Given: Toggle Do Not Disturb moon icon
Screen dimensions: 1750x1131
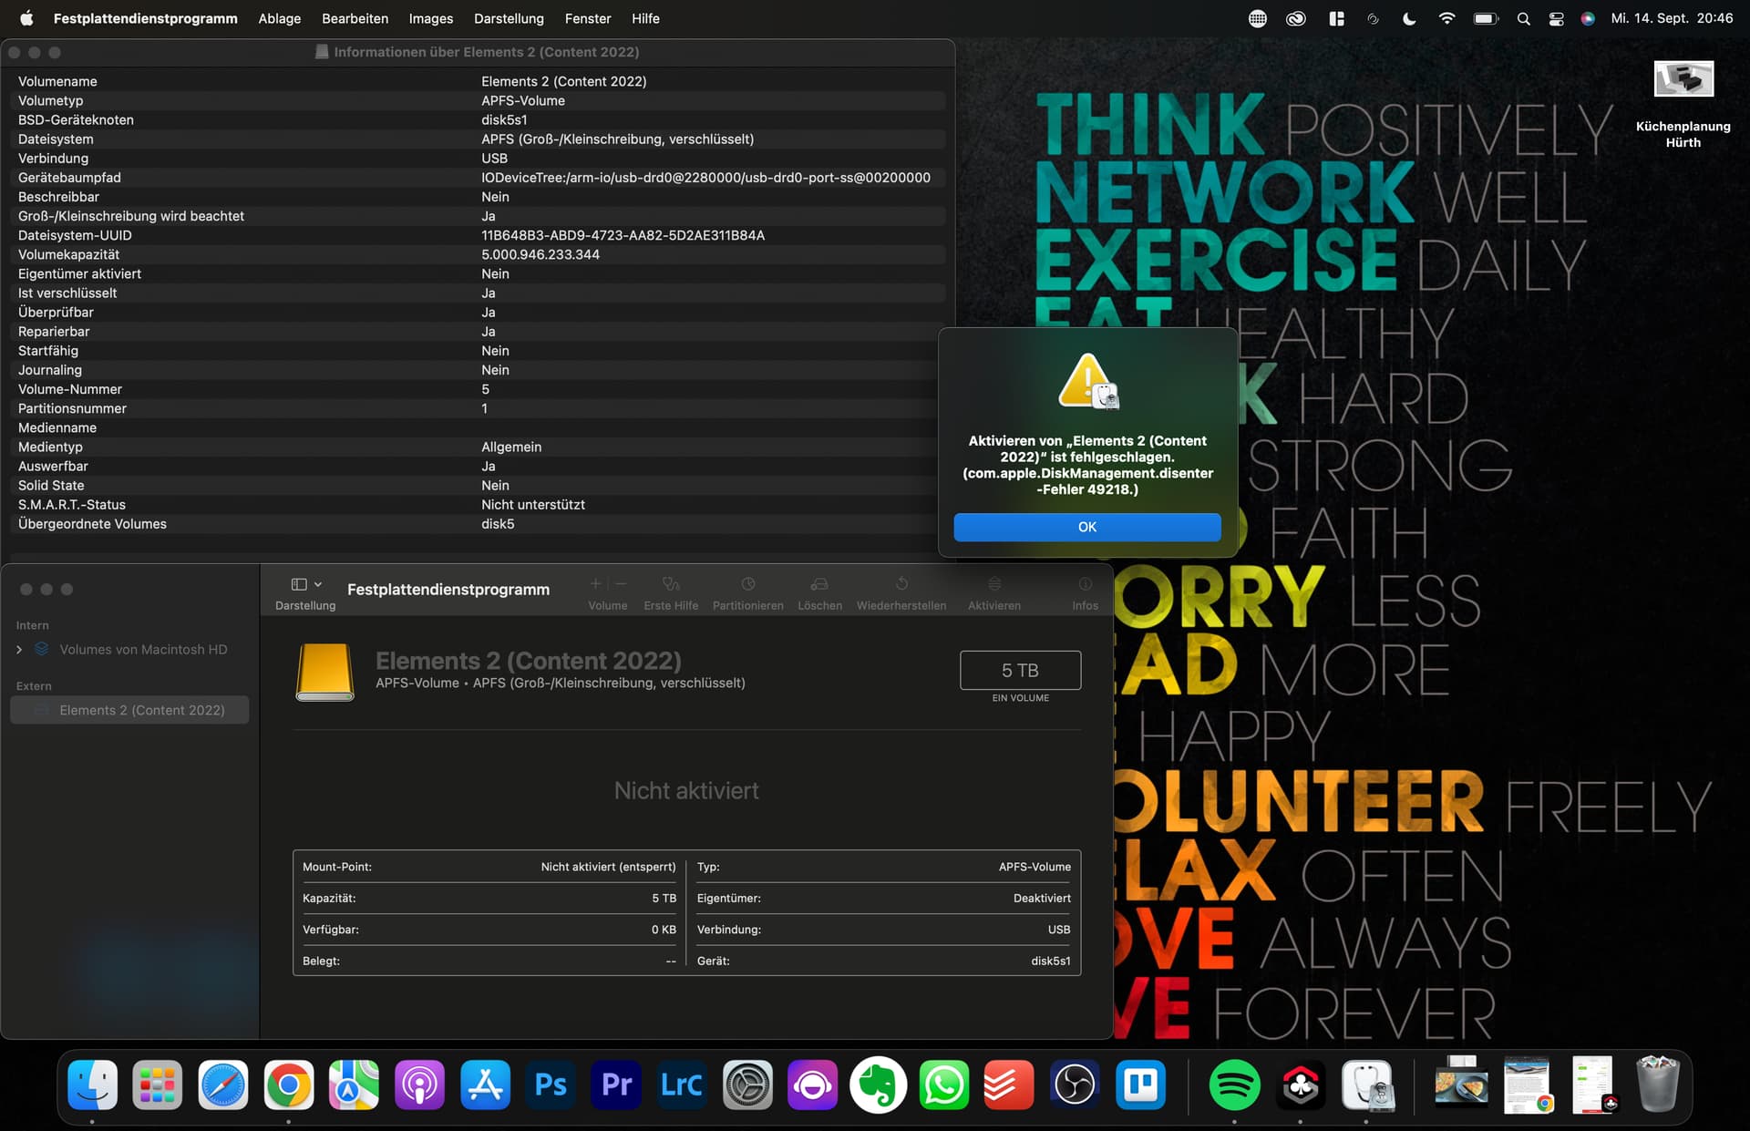Looking at the screenshot, I should coord(1409,18).
